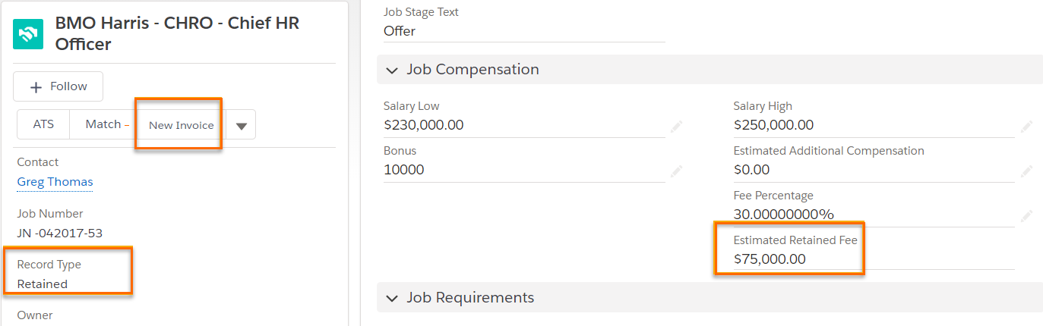The height and width of the screenshot is (326, 1043).
Task: Edit Fee Percentage pencil icon
Action: [1026, 215]
